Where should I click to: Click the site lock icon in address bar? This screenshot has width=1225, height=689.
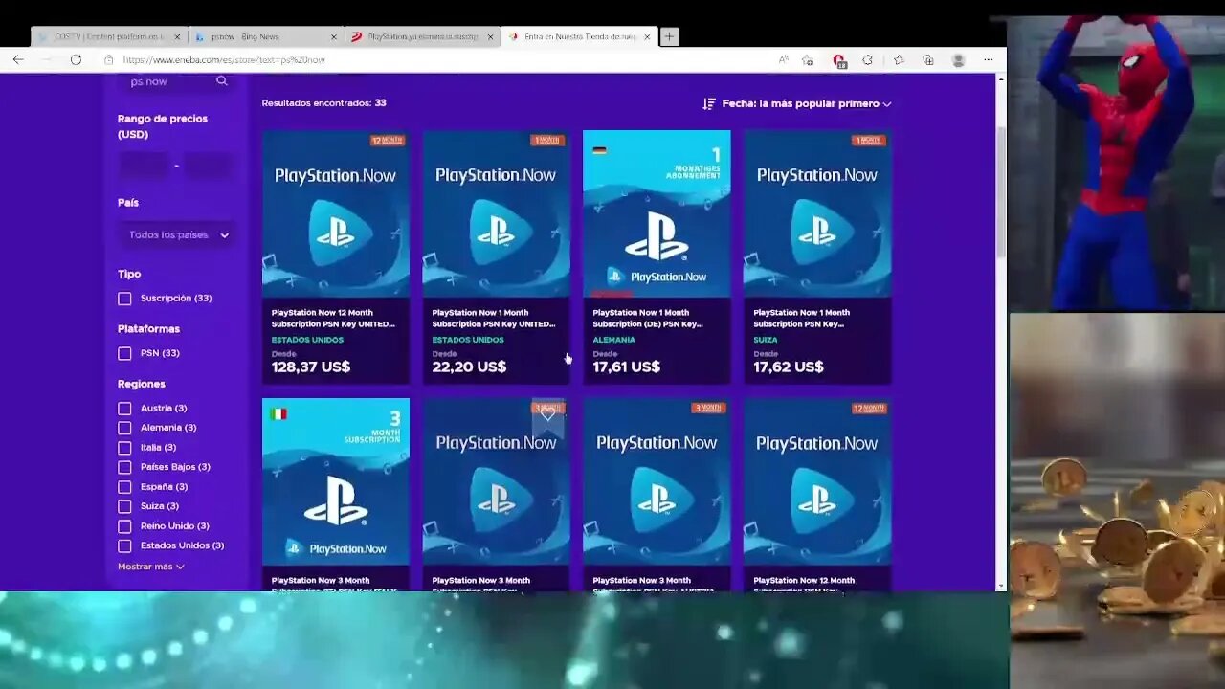click(109, 59)
